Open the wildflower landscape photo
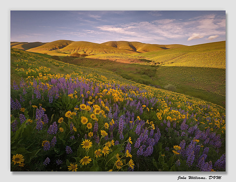 click(x=118, y=91)
